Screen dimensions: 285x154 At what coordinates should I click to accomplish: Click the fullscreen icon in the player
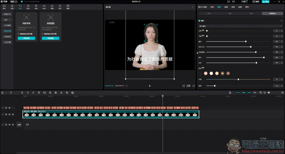[194, 86]
